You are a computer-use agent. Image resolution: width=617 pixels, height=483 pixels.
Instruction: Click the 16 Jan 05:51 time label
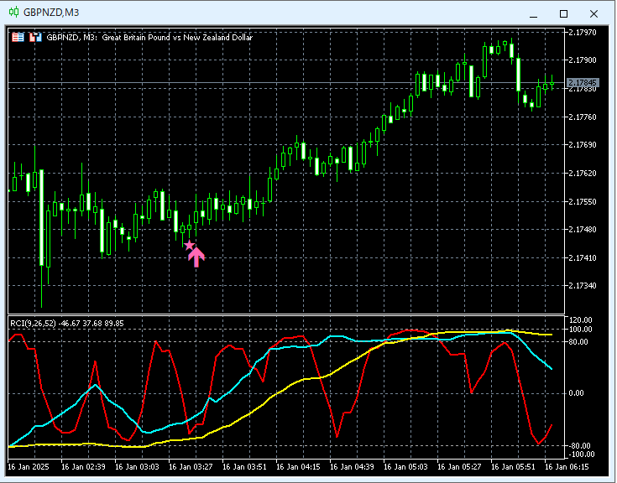click(513, 467)
